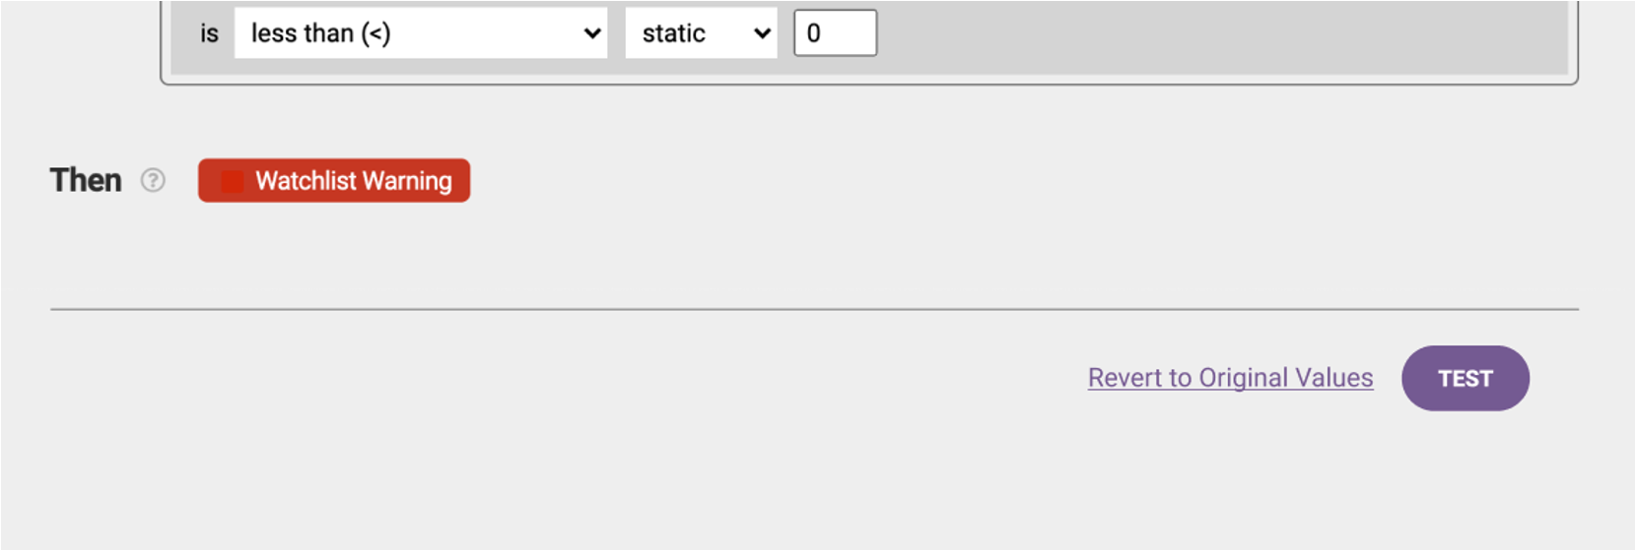Click the chevron arrow of the comparison operator select
1636x551 pixels.
click(592, 33)
